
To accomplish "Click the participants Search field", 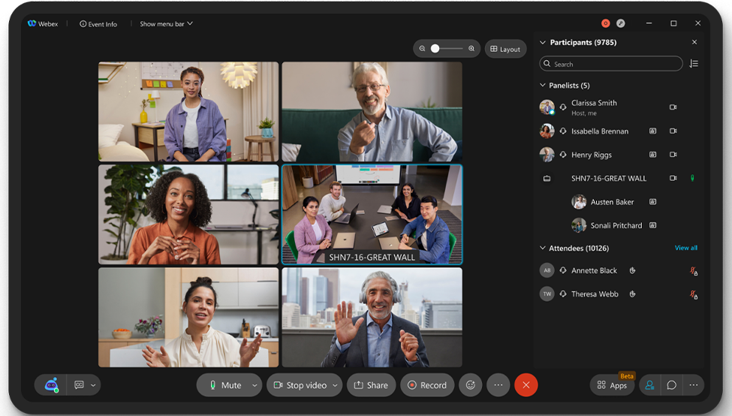I will coord(610,64).
